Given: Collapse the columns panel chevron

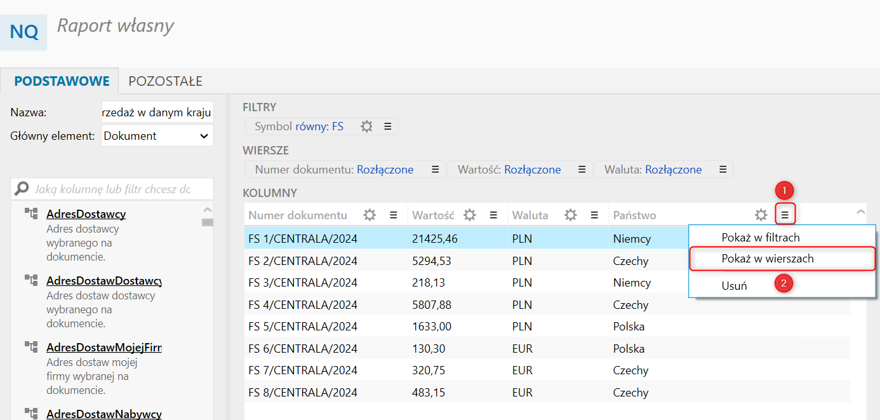Looking at the screenshot, I should coord(860,212).
